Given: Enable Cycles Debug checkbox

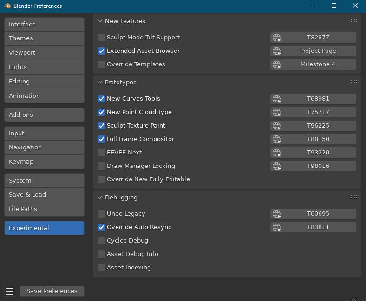Looking at the screenshot, I should [x=101, y=241].
